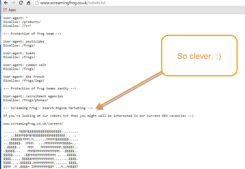Click the 'Disallow: /frogs/phones/' line
245x169 pixels.
pos(26,100)
